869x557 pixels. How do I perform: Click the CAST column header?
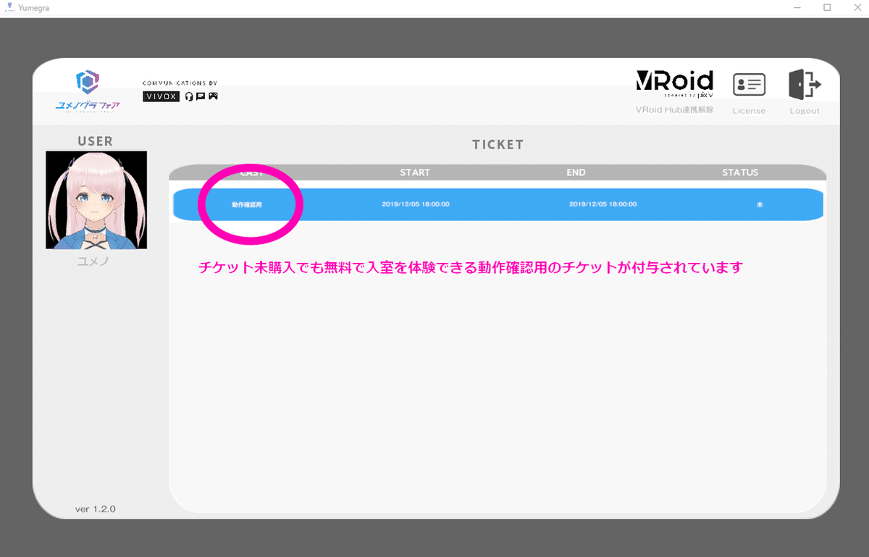250,172
